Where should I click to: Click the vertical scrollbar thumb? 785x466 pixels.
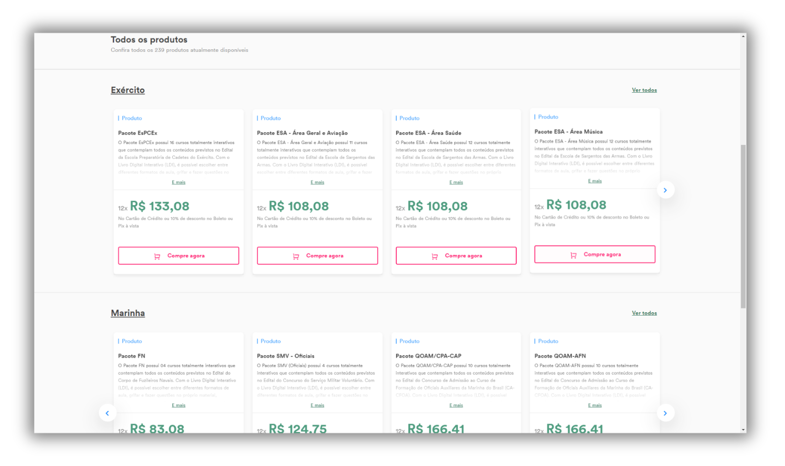pyautogui.click(x=743, y=227)
